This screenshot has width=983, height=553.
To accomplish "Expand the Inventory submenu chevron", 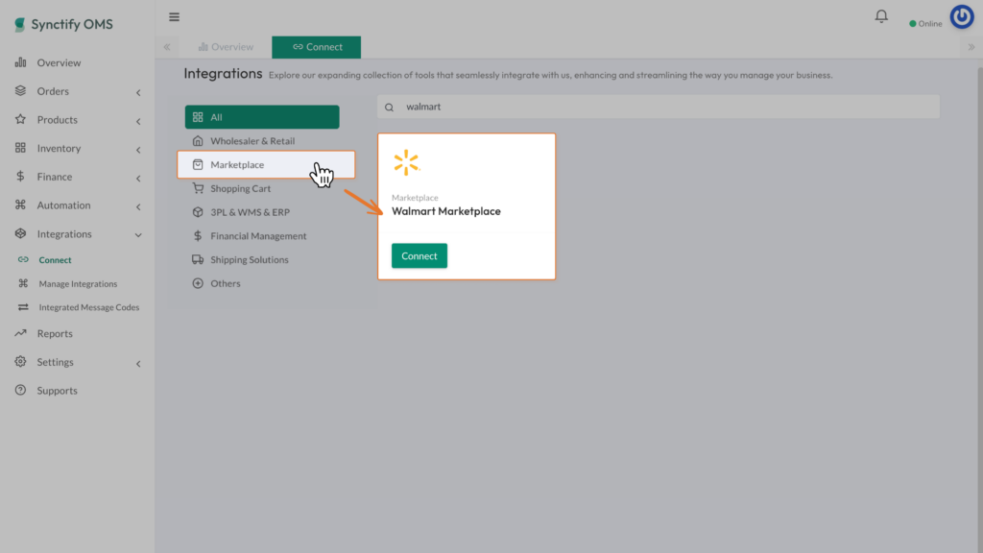I will click(x=138, y=150).
